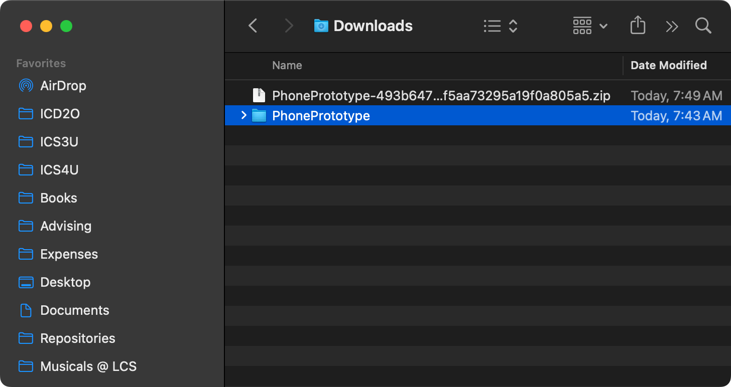
Task: Click the forward navigation arrow
Action: click(289, 26)
